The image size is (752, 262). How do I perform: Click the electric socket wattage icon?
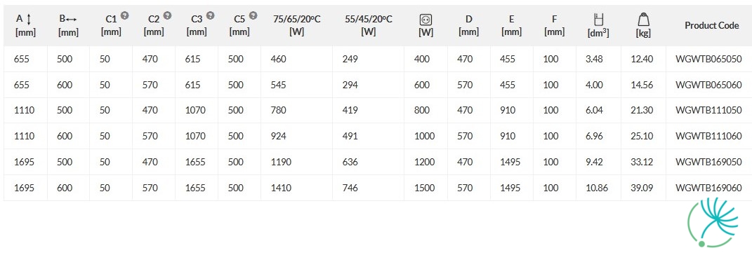(x=426, y=20)
